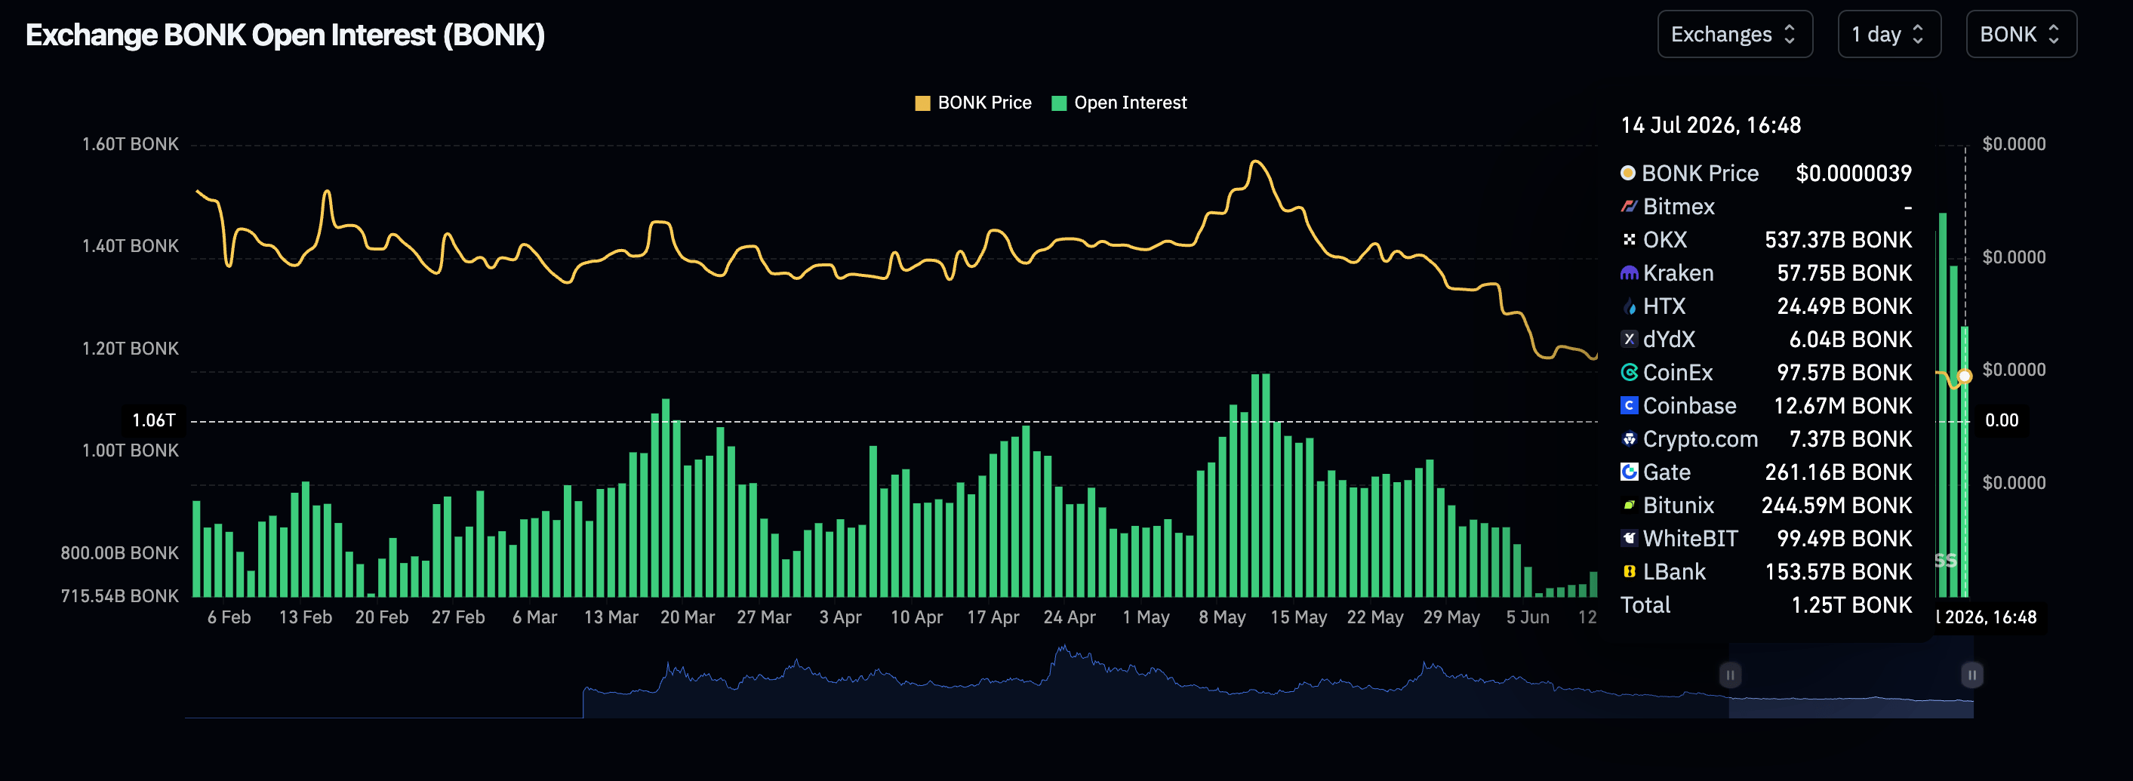2133x781 pixels.
Task: Open the BONK currency dropdown
Action: tap(2021, 34)
